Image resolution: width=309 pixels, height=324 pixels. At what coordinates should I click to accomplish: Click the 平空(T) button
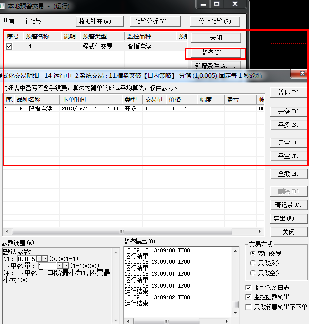(288, 156)
